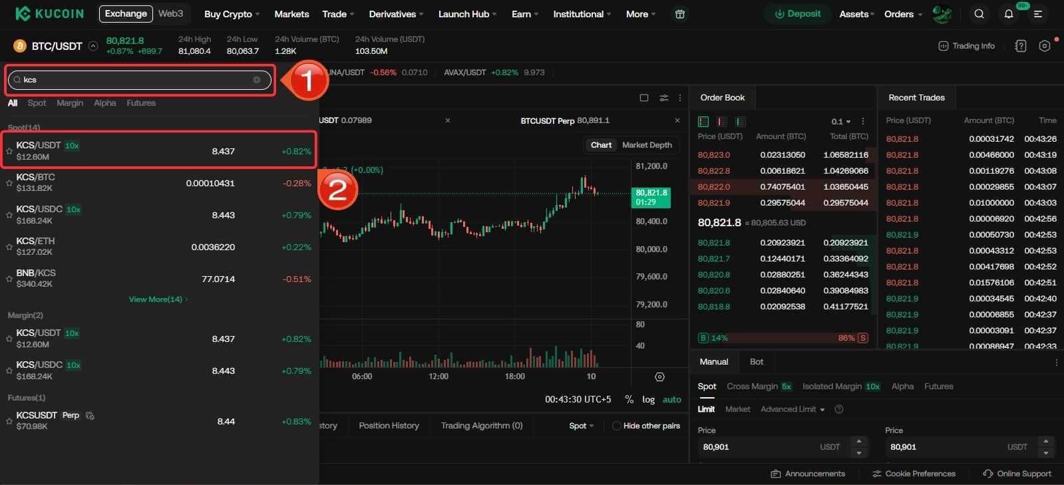Show both sides order book view
This screenshot has width=1064, height=485.
coord(703,122)
